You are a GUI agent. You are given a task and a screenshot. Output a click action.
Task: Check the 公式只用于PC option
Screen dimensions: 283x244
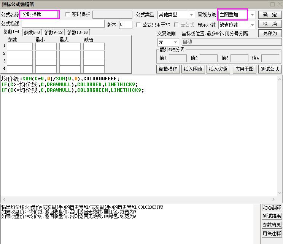(x=138, y=25)
